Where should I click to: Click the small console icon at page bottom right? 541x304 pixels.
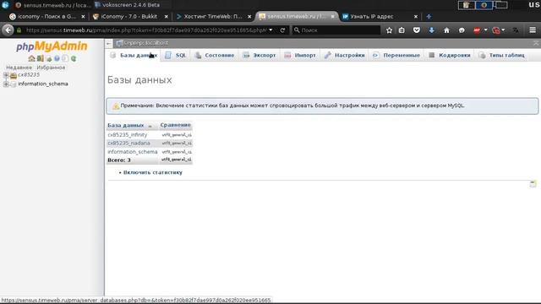tap(533, 184)
